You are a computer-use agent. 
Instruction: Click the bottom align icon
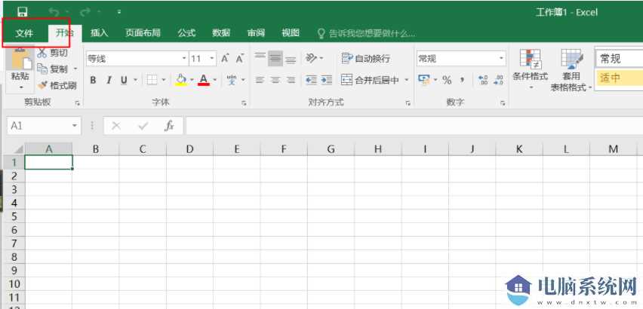[x=291, y=59]
